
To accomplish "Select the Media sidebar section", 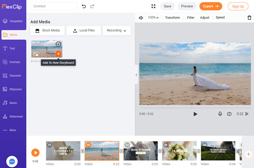I will (x=14, y=35).
